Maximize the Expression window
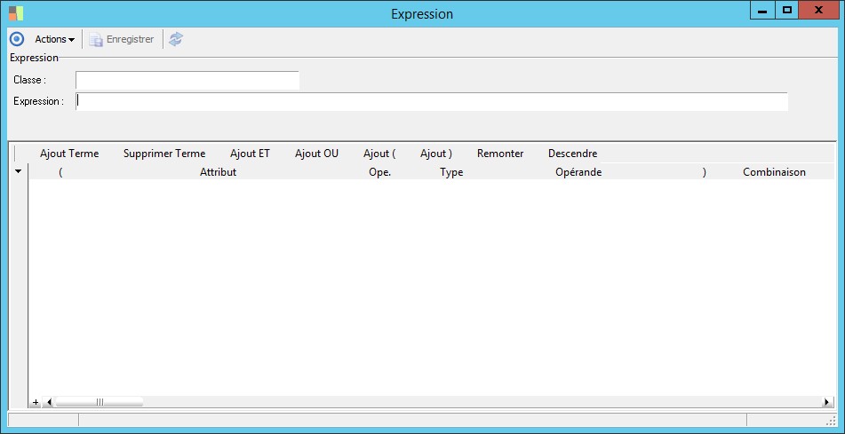 [787, 11]
